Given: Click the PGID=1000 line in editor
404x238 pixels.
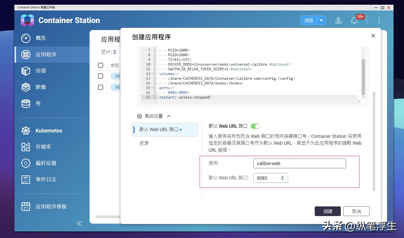Looking at the screenshot, I should point(178,55).
